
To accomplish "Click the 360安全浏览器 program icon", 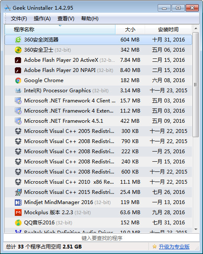I will pyautogui.click(x=18, y=40).
